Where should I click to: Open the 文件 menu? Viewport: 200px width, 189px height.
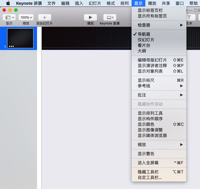coord(51,3)
